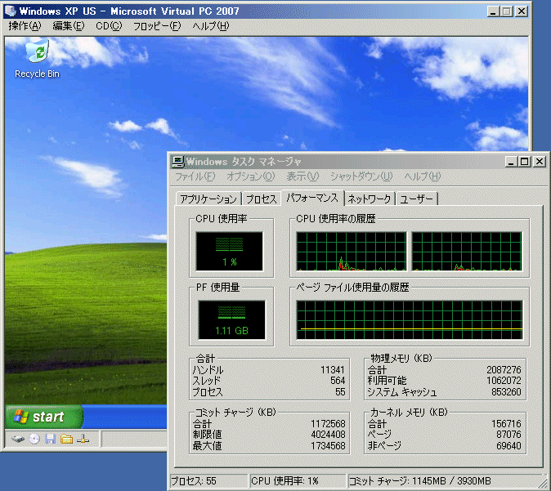Click the プロセス value 55 in 合計 group
551x491 pixels.
[340, 392]
